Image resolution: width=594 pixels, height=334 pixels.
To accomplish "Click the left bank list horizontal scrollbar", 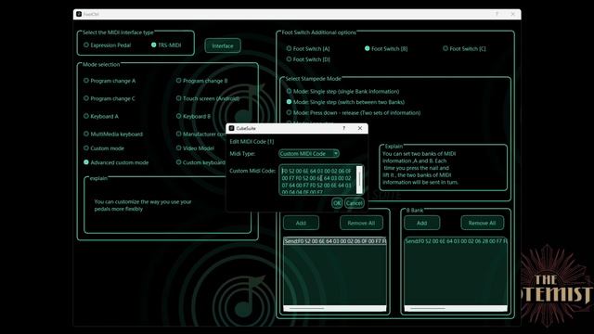I will 335,308.
